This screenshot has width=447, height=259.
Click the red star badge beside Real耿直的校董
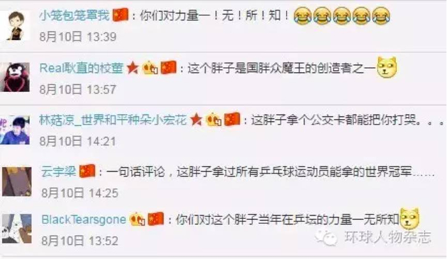pyautogui.click(x=133, y=68)
